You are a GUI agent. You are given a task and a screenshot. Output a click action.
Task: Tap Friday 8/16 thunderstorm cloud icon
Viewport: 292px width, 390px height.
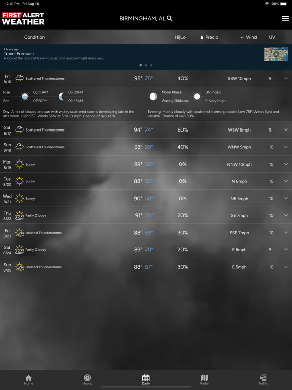coord(20,78)
